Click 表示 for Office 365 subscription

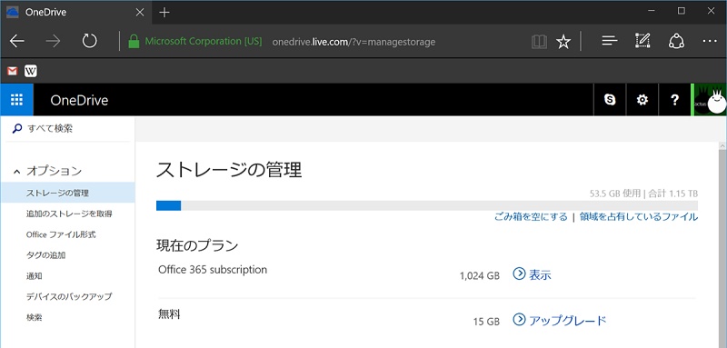tap(533, 274)
